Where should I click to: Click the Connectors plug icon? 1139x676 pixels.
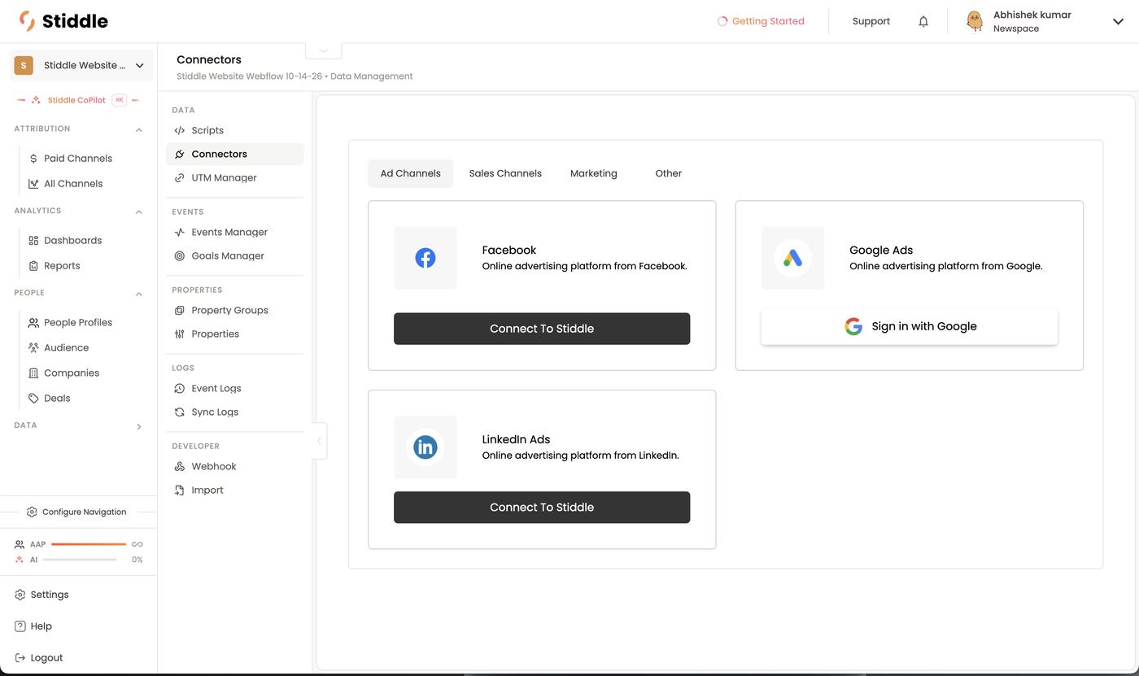(180, 154)
